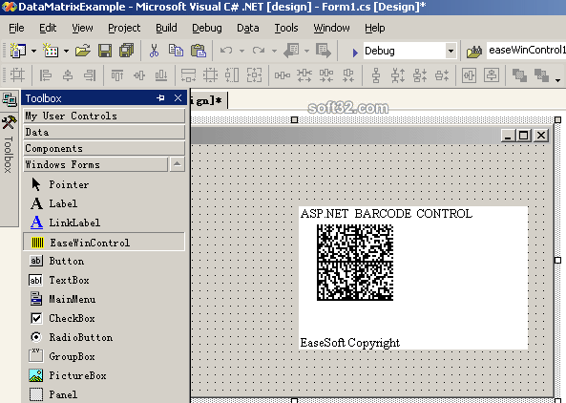Click the Align Tops layout icon
The image size is (566, 403).
(117, 75)
